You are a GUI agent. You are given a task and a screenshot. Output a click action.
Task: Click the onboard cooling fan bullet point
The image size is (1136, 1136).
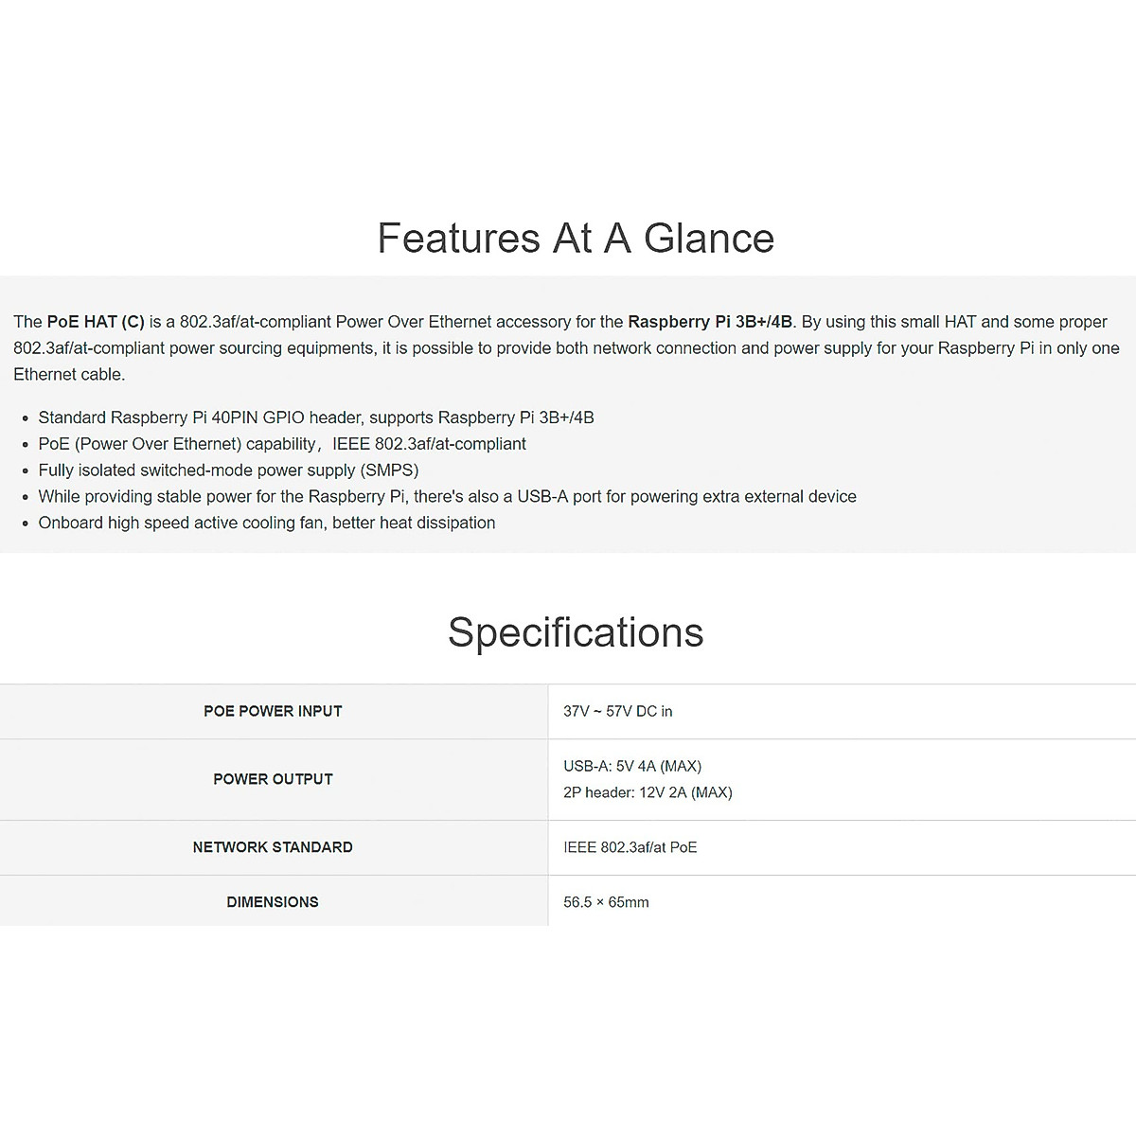tap(267, 524)
